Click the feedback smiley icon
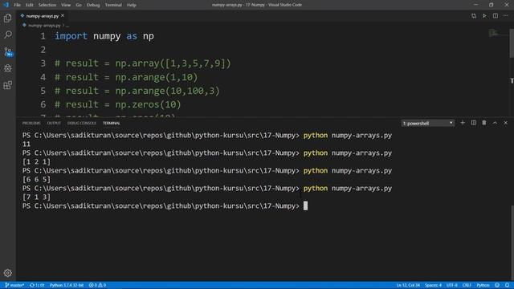This screenshot has height=289, width=514. 497,285
